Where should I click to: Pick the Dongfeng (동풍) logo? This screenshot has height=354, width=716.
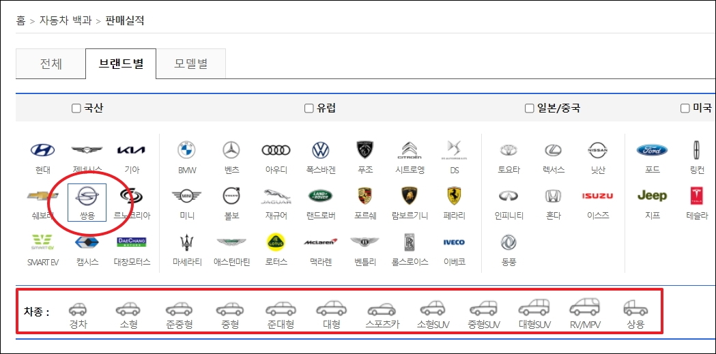[509, 241]
